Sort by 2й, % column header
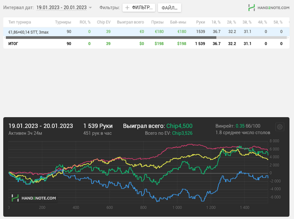The height and width of the screenshot is (219, 294). coord(231,22)
